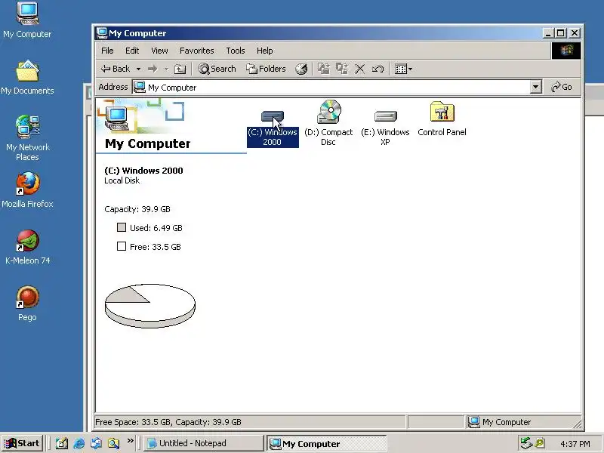The height and width of the screenshot is (453, 604).
Task: Open the View menu
Action: (159, 51)
